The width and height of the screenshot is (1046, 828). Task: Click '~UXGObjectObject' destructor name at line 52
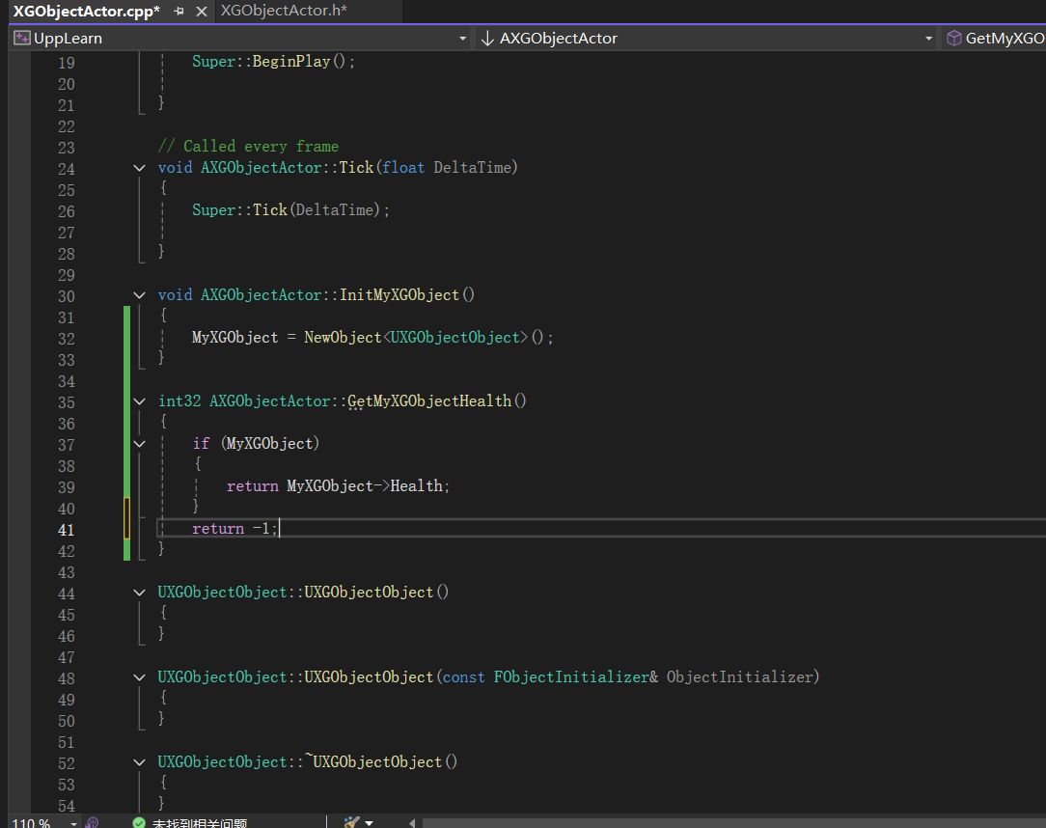(372, 761)
